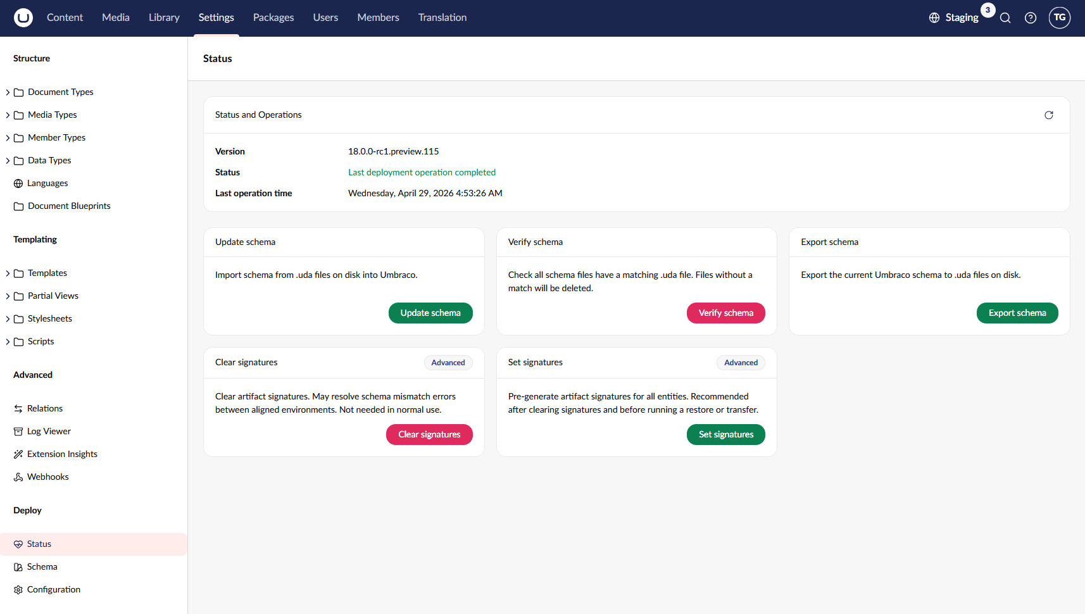Click the Extension Insights wand icon
The width and height of the screenshot is (1085, 614).
coord(18,454)
